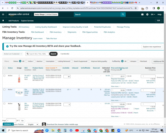Open the English language selector in the footer
Viewport: 166px width, 133px height.
(33, 124)
